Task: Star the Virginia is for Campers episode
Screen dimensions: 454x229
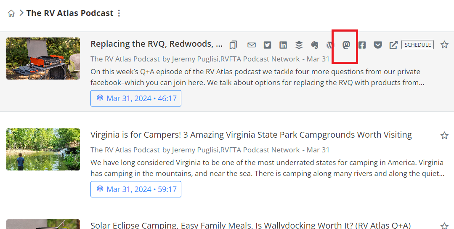Action: (x=444, y=135)
